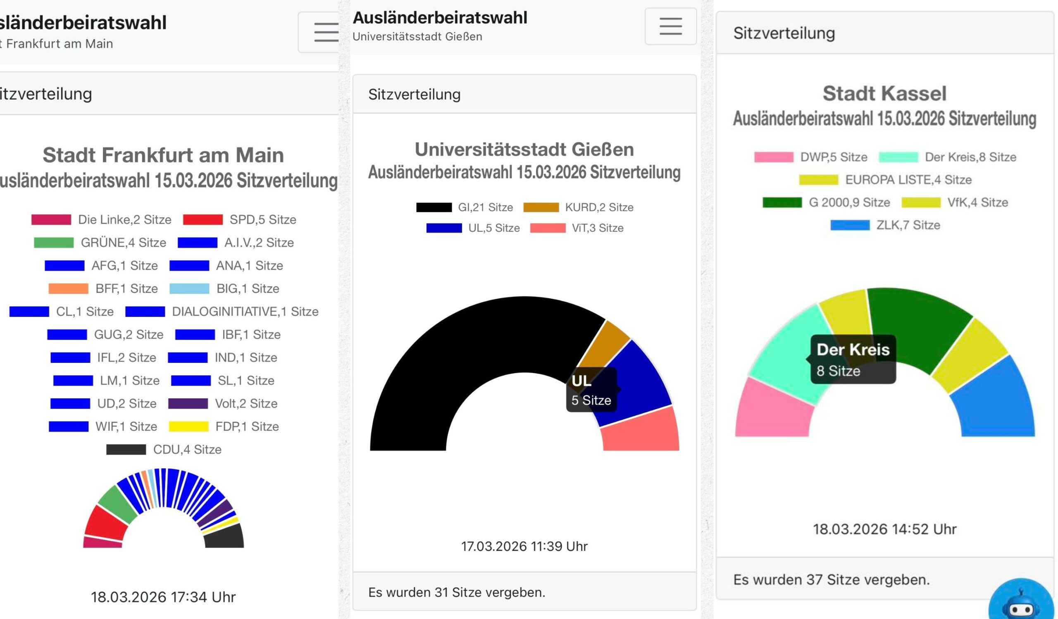Toggle the ViT legend entry

tap(577, 228)
